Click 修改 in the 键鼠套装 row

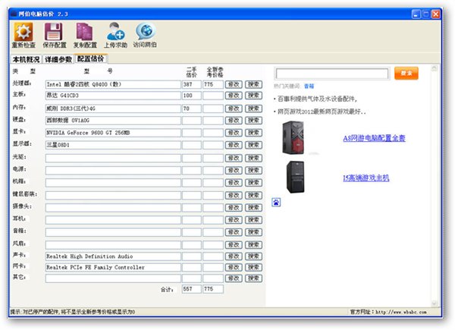point(234,195)
